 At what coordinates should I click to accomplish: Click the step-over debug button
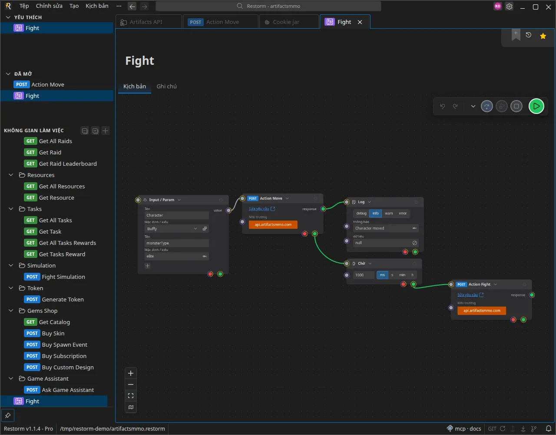[x=487, y=106]
